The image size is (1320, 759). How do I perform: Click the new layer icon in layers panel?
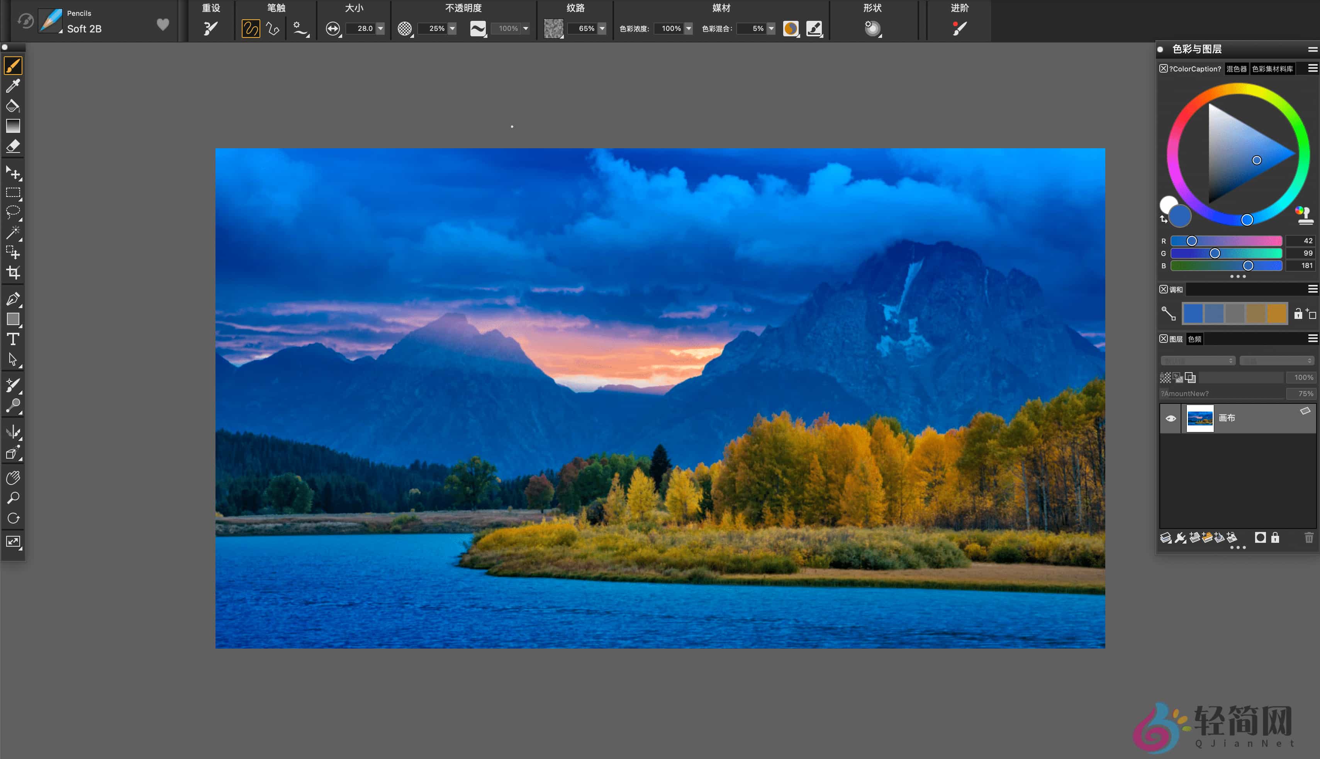(x=1195, y=537)
